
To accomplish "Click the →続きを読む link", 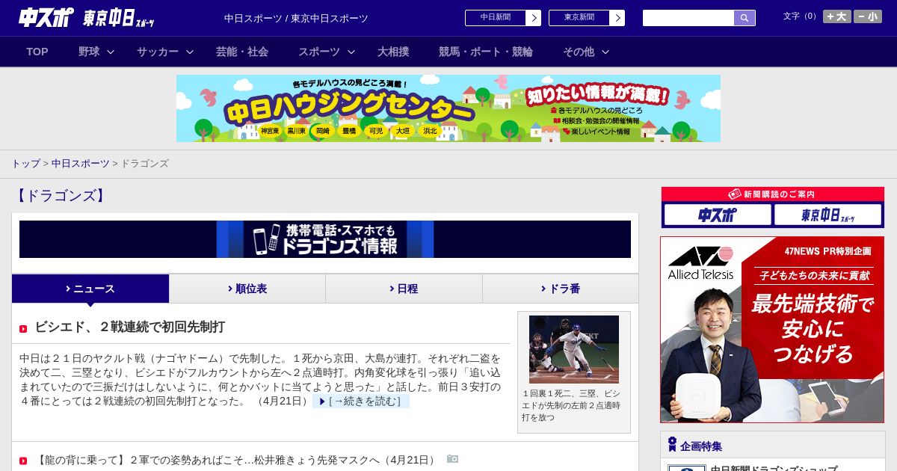I will pos(361,401).
